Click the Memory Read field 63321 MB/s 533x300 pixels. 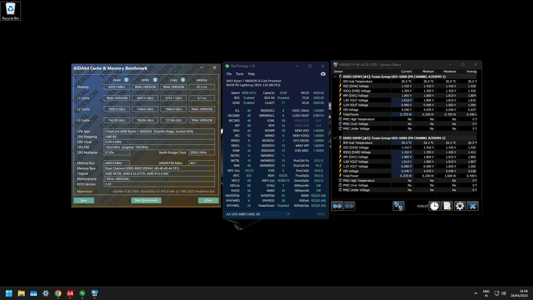click(x=117, y=87)
